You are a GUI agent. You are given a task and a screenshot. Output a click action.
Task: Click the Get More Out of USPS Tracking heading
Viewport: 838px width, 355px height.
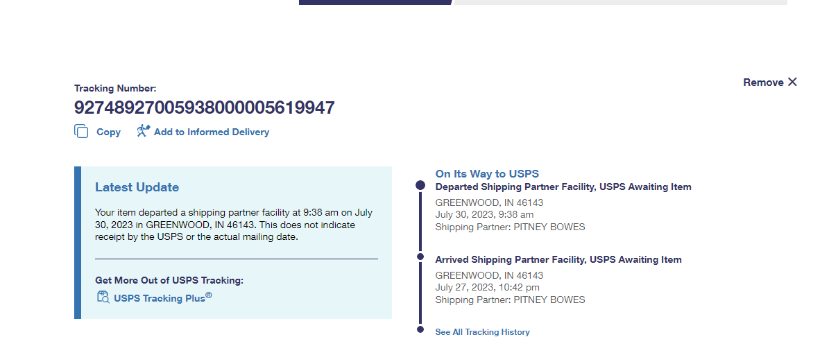[x=169, y=280]
